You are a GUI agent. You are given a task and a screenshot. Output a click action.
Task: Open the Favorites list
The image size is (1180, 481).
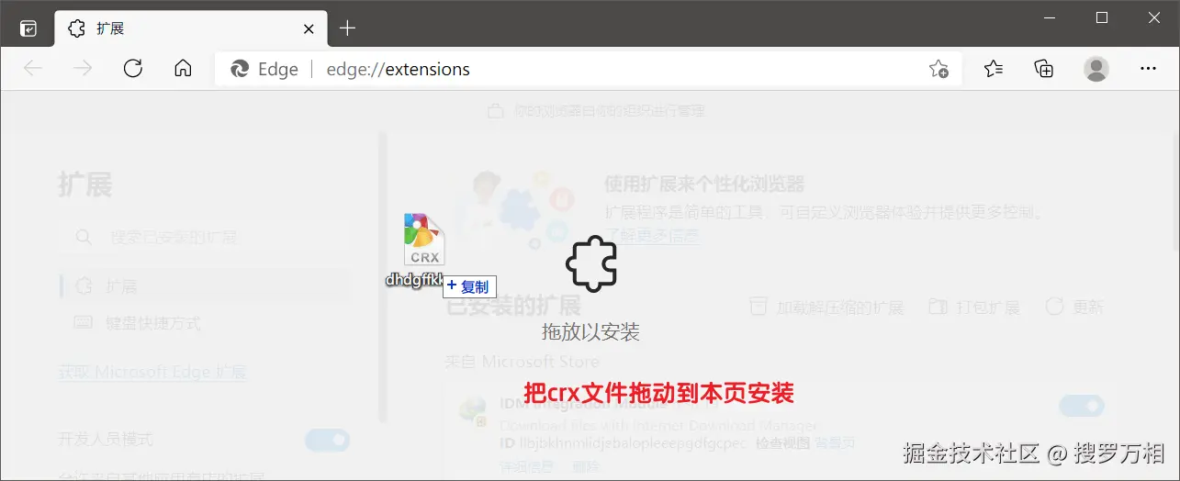[x=994, y=69]
